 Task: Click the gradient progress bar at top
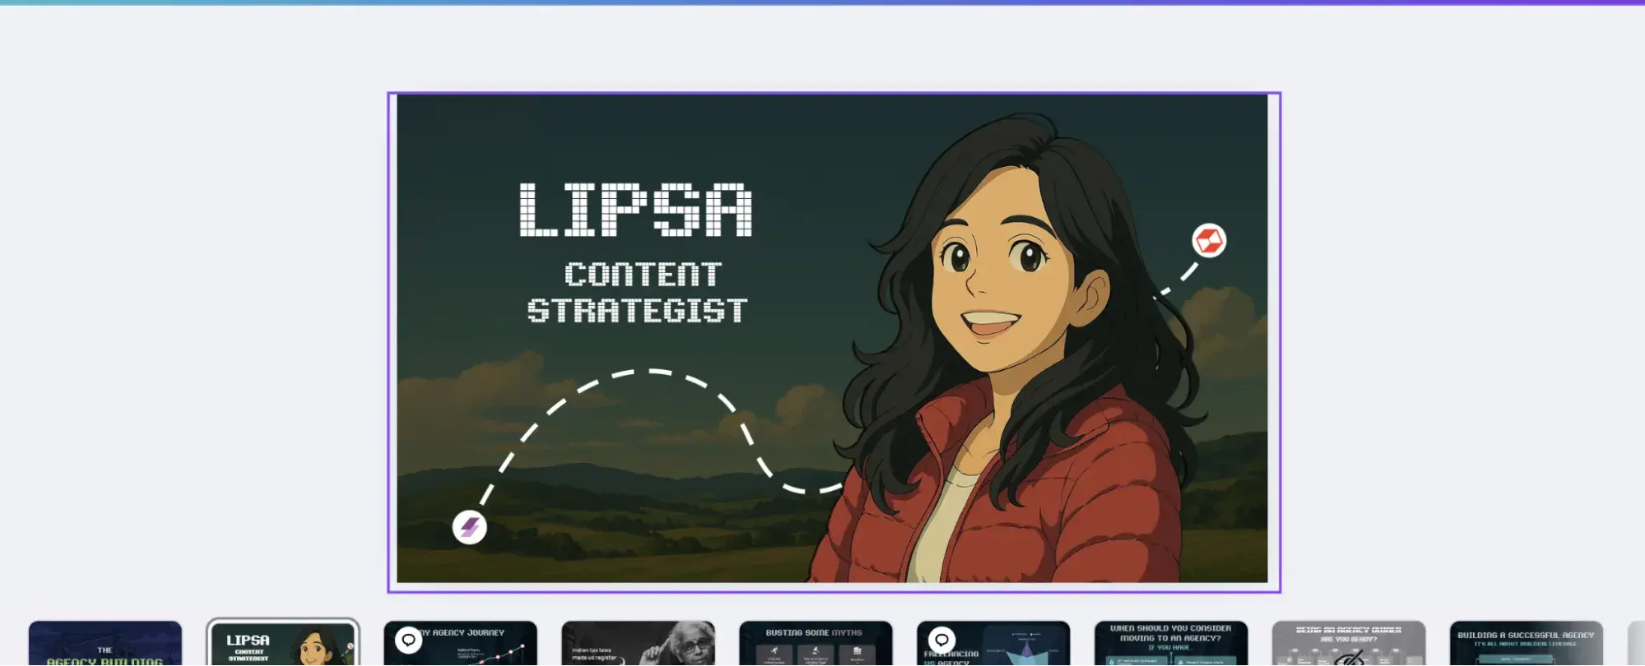pyautogui.click(x=822, y=2)
